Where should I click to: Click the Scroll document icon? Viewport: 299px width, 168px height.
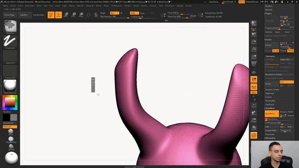[x=254, y=34]
